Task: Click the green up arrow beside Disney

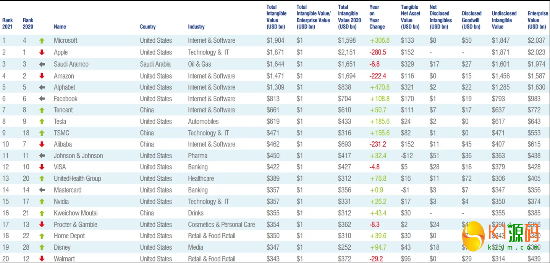Action: point(42,247)
